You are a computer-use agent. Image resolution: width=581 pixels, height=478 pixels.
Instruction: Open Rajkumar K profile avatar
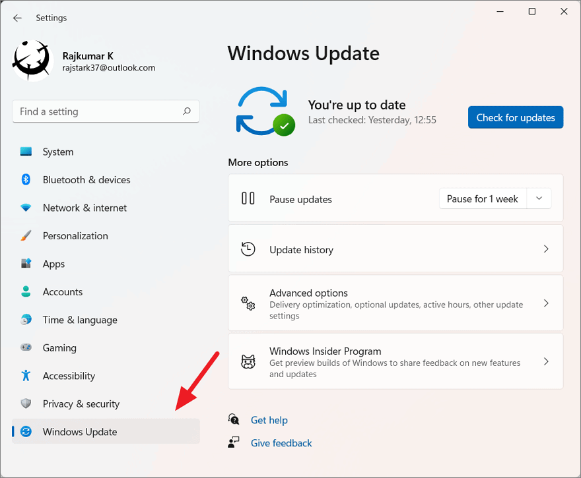point(32,60)
